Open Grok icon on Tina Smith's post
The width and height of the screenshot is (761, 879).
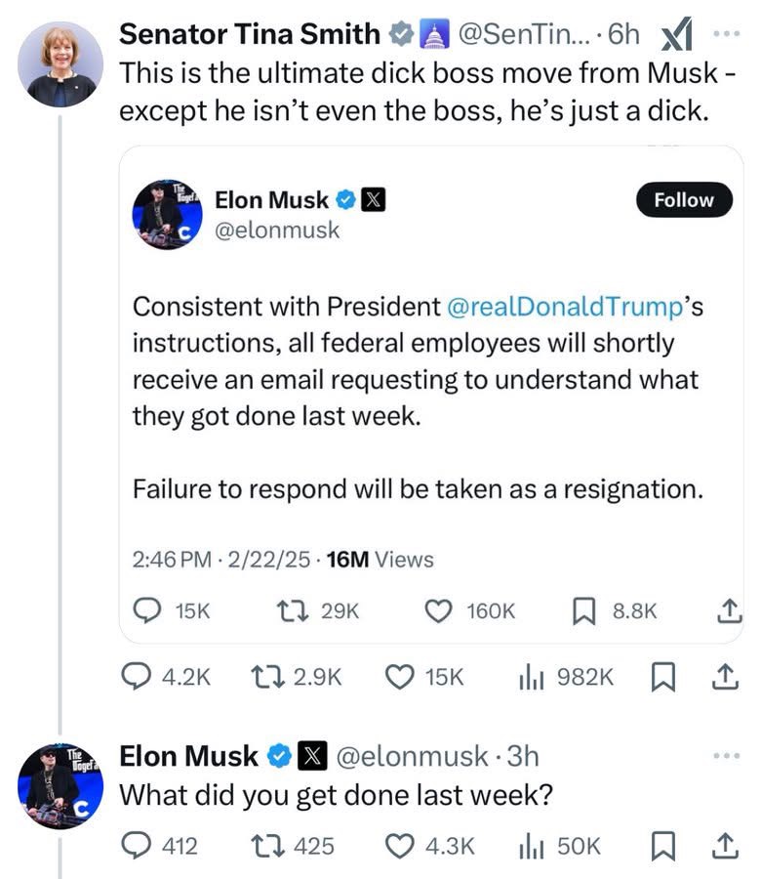pyautogui.click(x=676, y=35)
